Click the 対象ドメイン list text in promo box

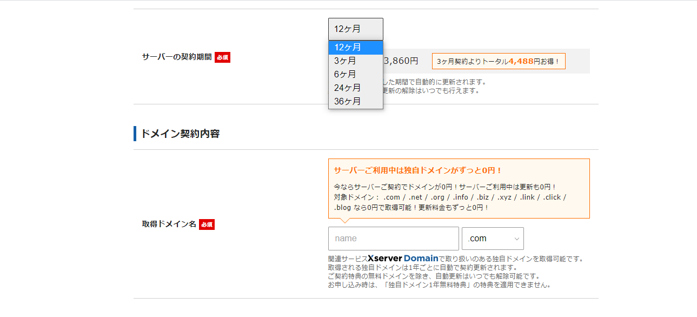pos(450,197)
